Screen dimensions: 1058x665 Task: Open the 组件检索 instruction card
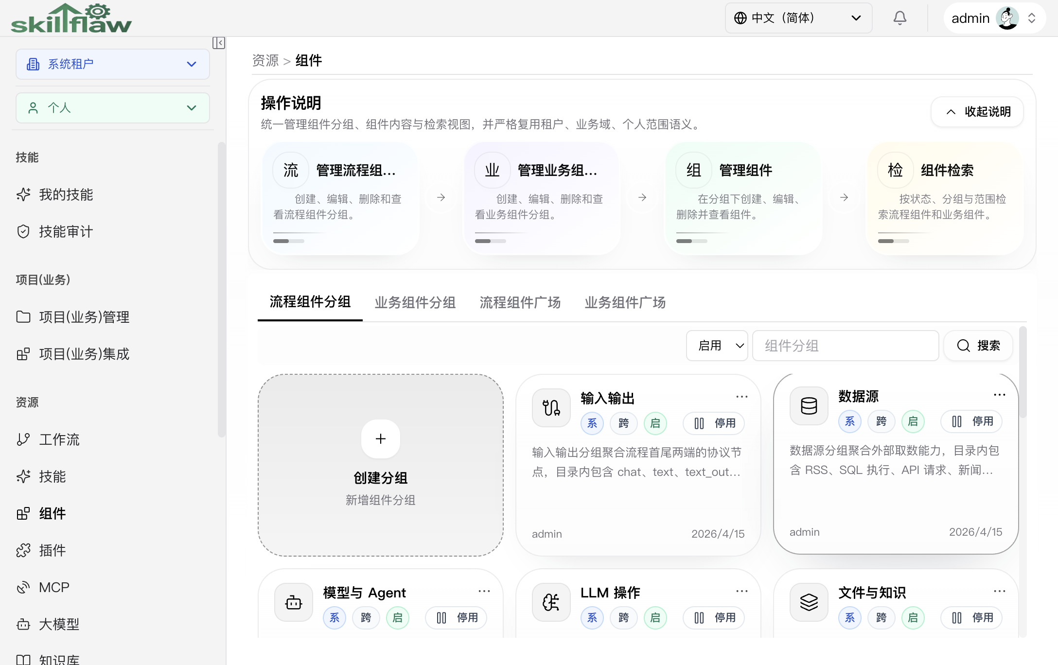coord(945,198)
